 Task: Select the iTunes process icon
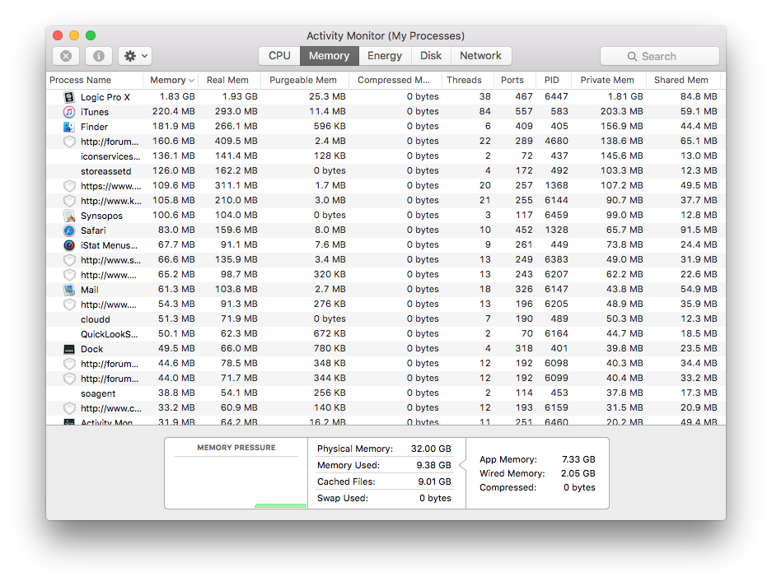tap(69, 112)
